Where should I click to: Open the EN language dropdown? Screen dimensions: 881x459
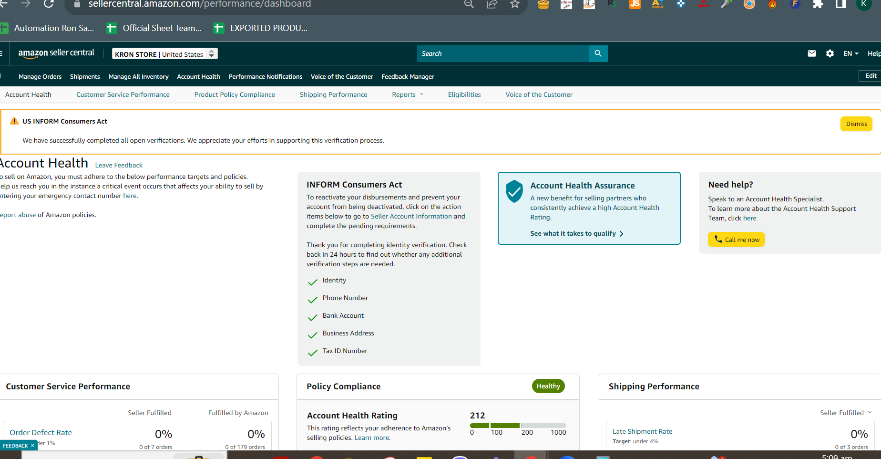click(851, 53)
